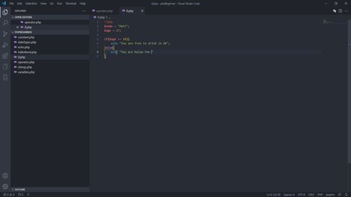Click the PHP file icon beside constant.php
Image resolution: width=351 pixels, height=197 pixels.
click(15, 37)
